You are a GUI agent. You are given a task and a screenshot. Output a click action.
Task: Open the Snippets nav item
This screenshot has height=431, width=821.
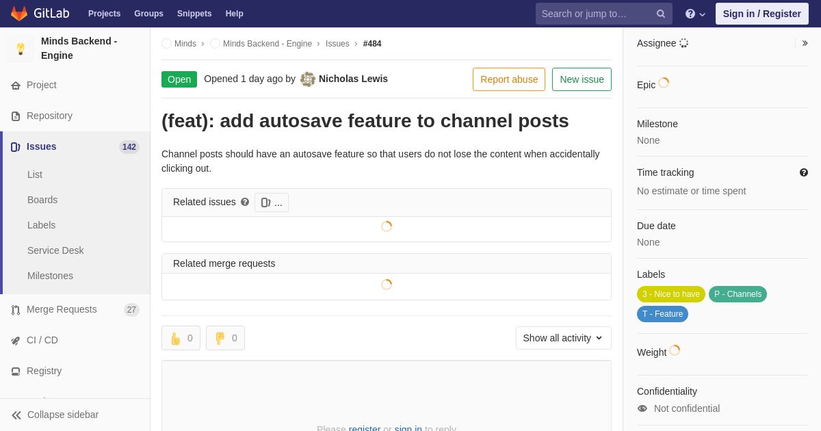click(x=194, y=14)
